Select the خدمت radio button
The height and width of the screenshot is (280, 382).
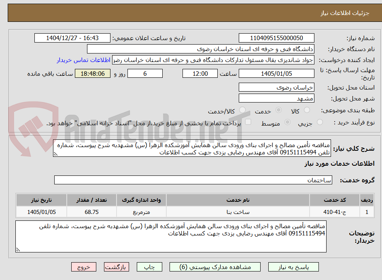click(278, 110)
